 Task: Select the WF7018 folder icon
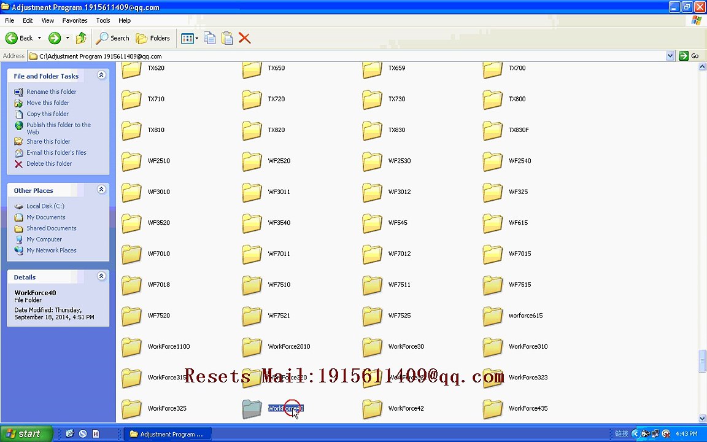[x=132, y=285]
